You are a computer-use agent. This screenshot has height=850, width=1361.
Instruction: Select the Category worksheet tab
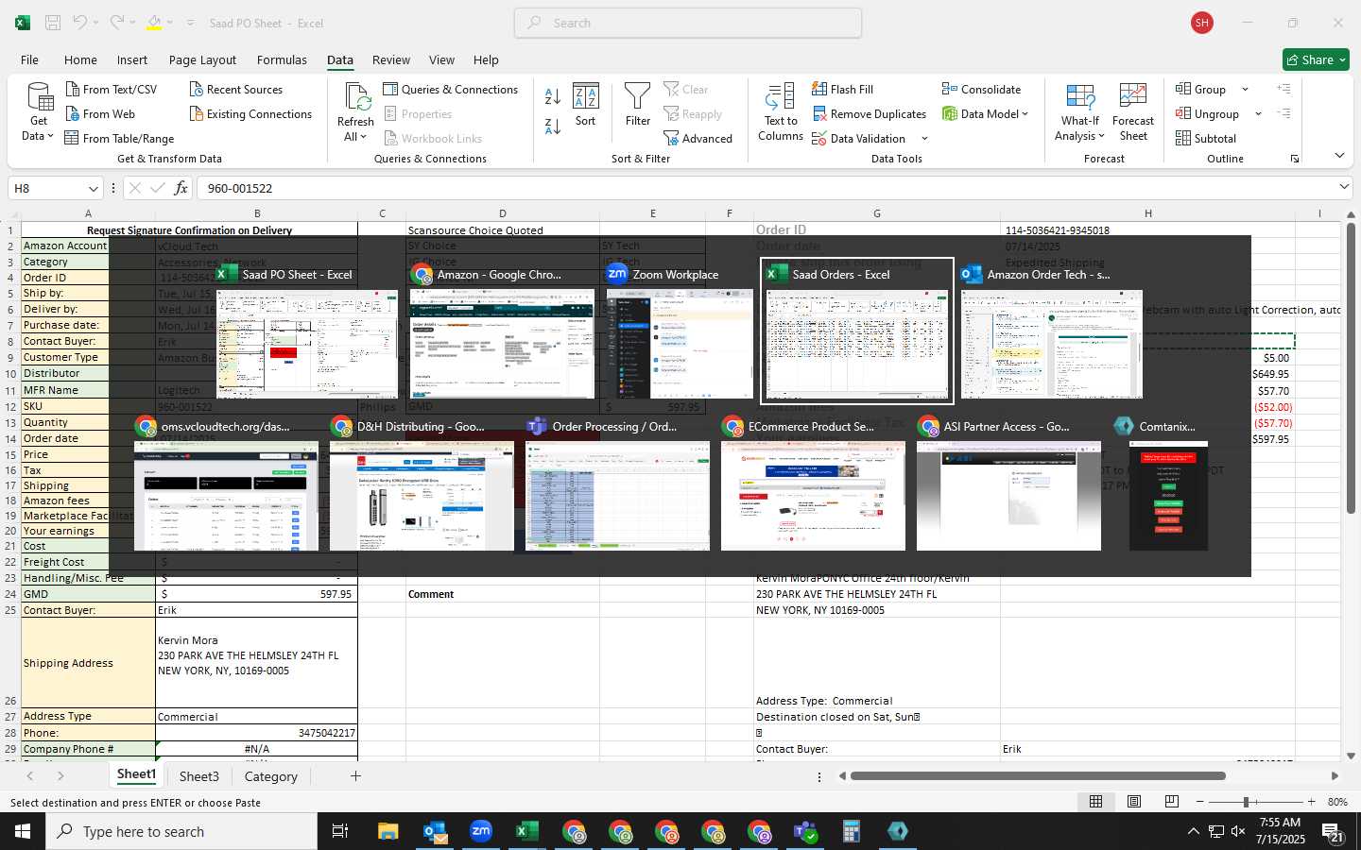click(271, 776)
